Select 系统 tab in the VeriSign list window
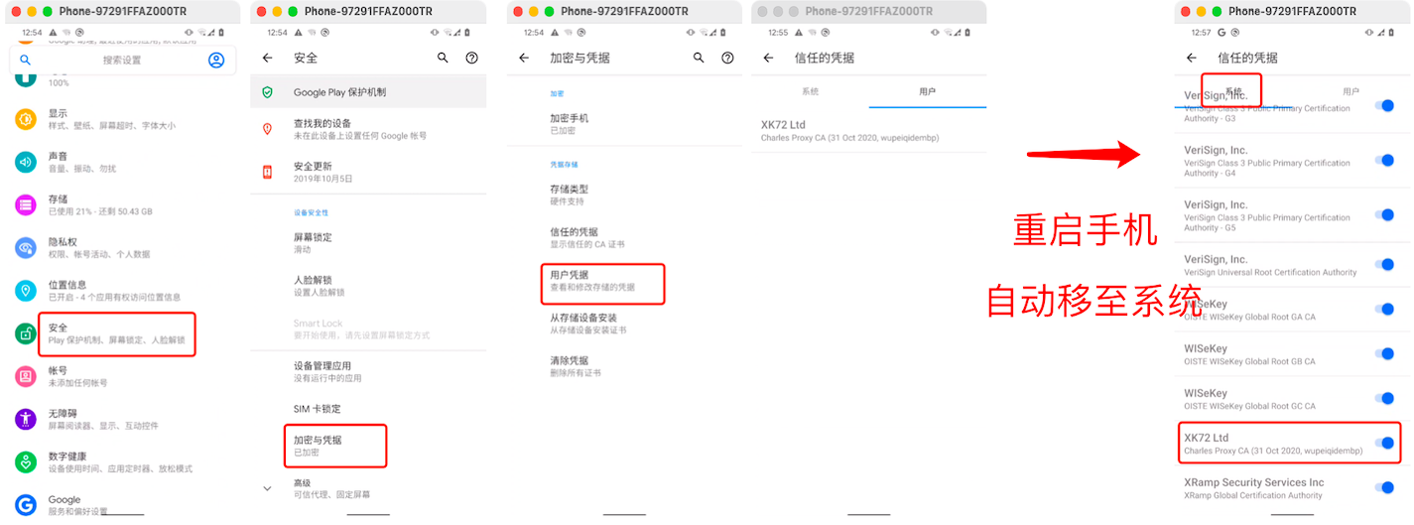The height and width of the screenshot is (525, 1414). (1233, 91)
